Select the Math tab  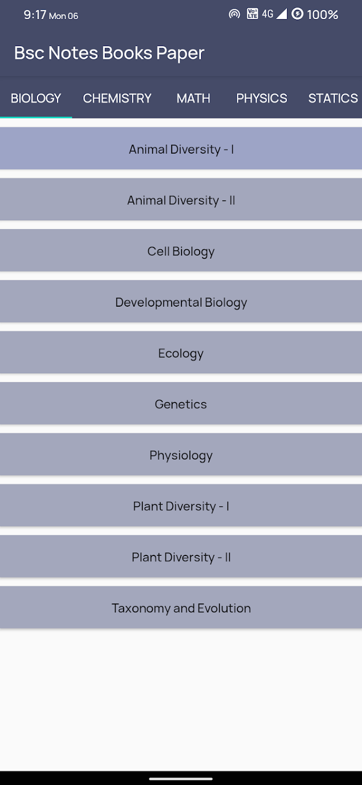(193, 98)
